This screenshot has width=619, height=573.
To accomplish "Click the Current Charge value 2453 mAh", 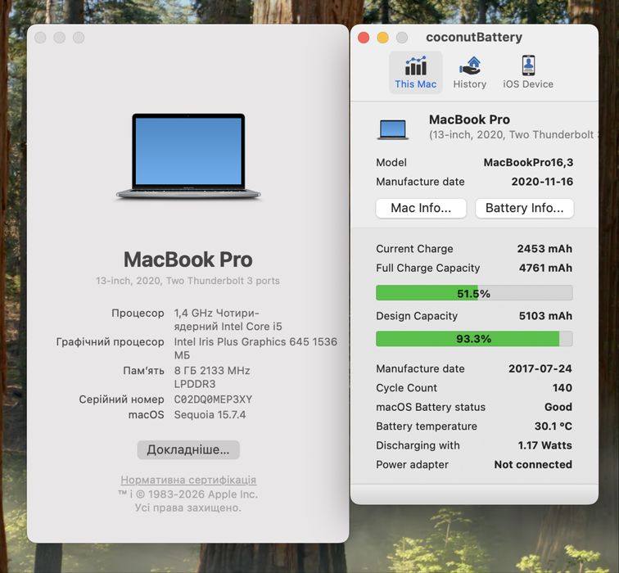I will [544, 249].
